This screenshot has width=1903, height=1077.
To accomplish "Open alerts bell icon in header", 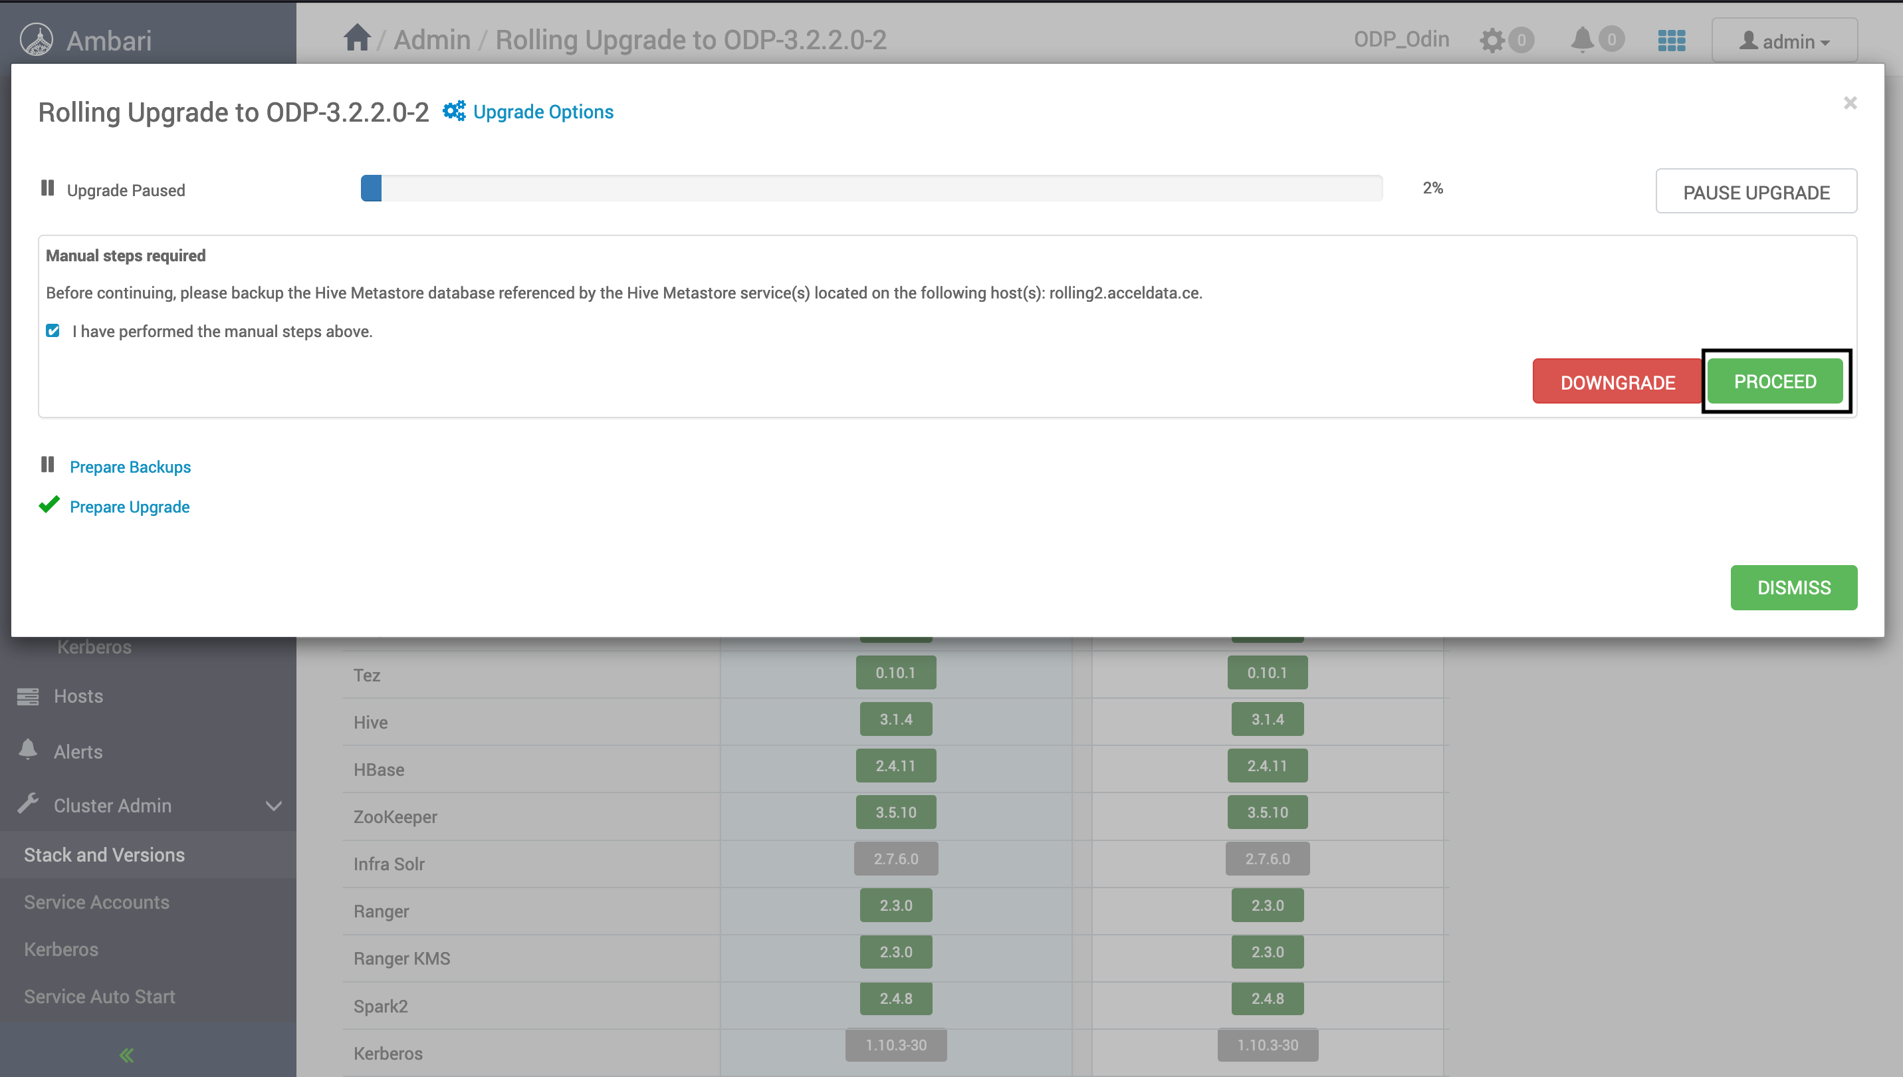I will [1582, 39].
